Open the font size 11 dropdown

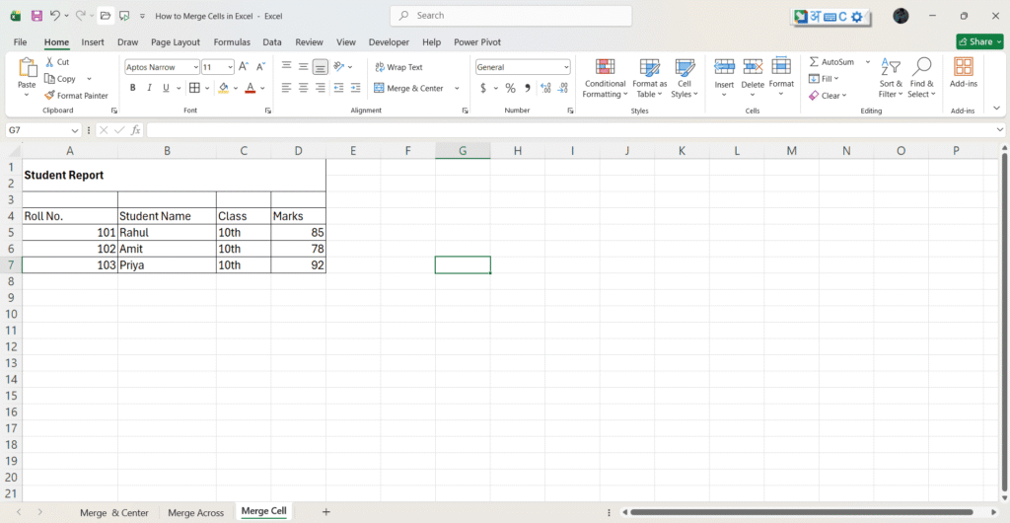tap(231, 67)
